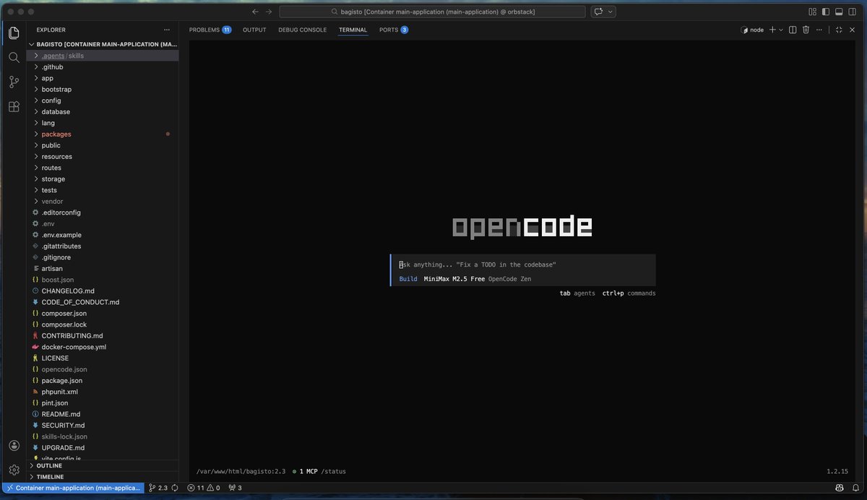
Task: Open the Extensions view
Action: [x=14, y=107]
